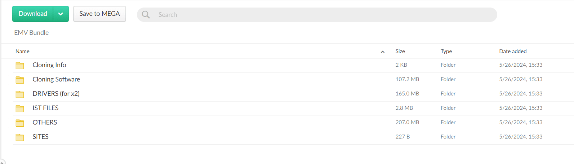
Task: Click the IST FILES name text
Action: [45, 108]
